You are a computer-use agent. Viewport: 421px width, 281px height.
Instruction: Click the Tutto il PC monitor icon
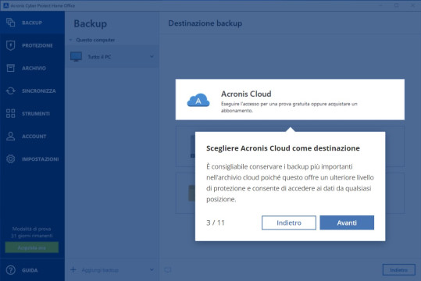point(76,57)
